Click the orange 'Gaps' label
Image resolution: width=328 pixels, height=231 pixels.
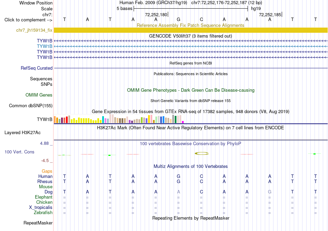47,171
